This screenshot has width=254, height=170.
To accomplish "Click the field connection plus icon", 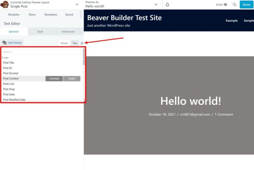I will [x=82, y=43].
